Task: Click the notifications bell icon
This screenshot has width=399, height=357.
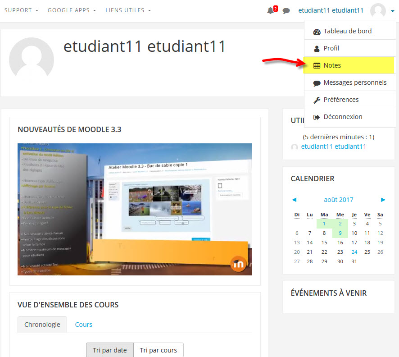Action: (x=270, y=10)
